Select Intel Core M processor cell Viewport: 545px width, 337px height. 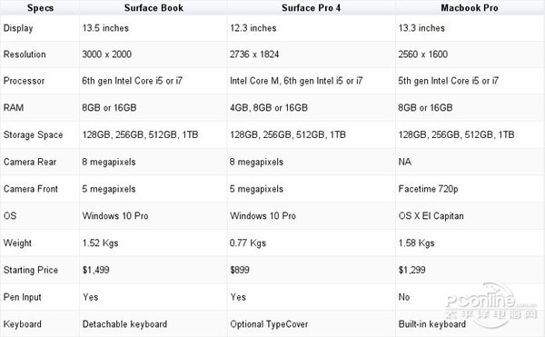[296, 81]
